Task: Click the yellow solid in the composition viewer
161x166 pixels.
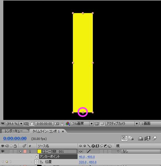Action: pos(83,63)
